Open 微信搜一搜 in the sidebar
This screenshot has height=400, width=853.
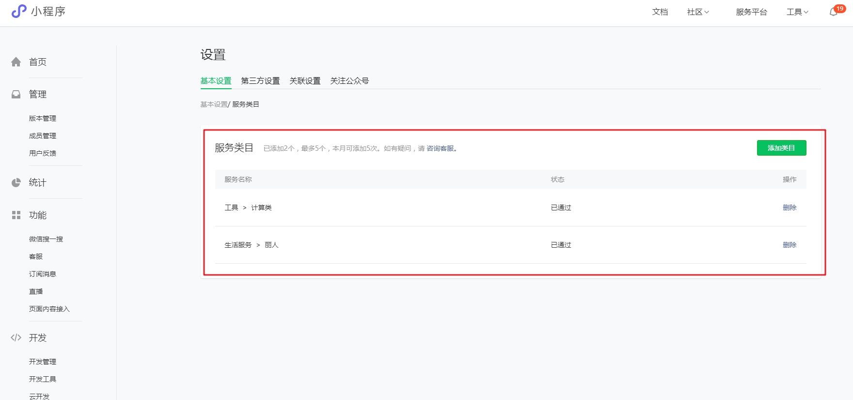[x=46, y=239]
